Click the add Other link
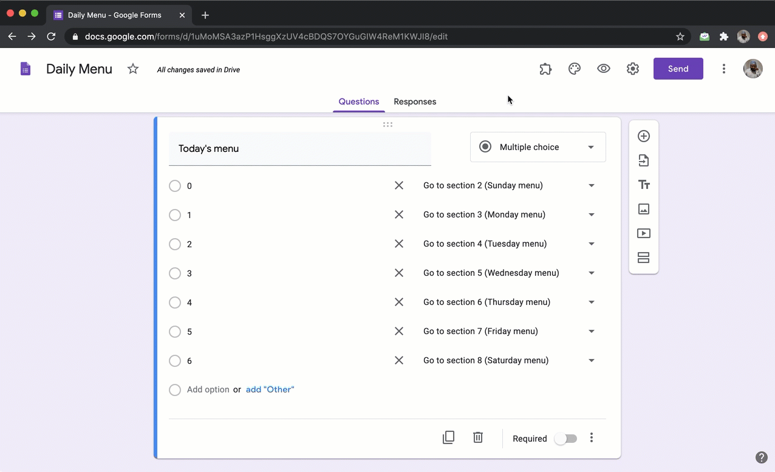 tap(270, 389)
